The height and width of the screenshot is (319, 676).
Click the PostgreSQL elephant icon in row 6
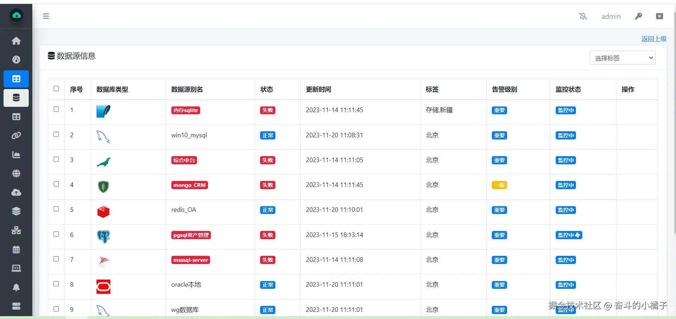[x=103, y=237]
